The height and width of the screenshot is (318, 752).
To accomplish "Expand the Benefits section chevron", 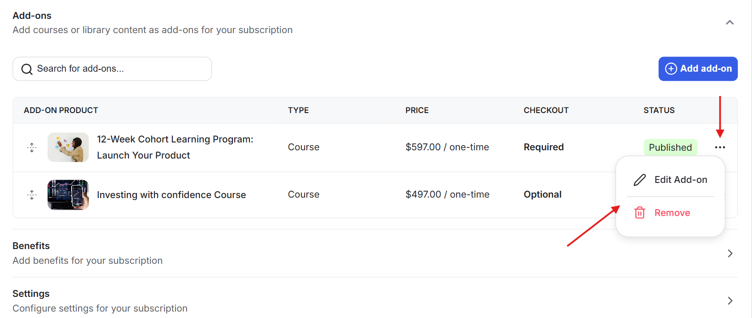I will (x=730, y=253).
